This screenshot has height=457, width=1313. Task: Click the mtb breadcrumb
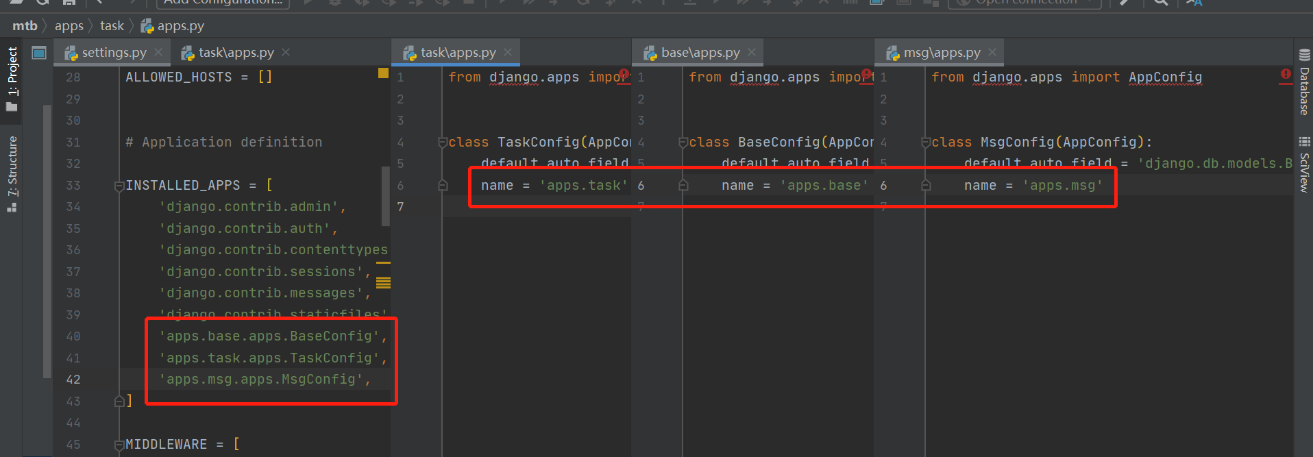(25, 26)
